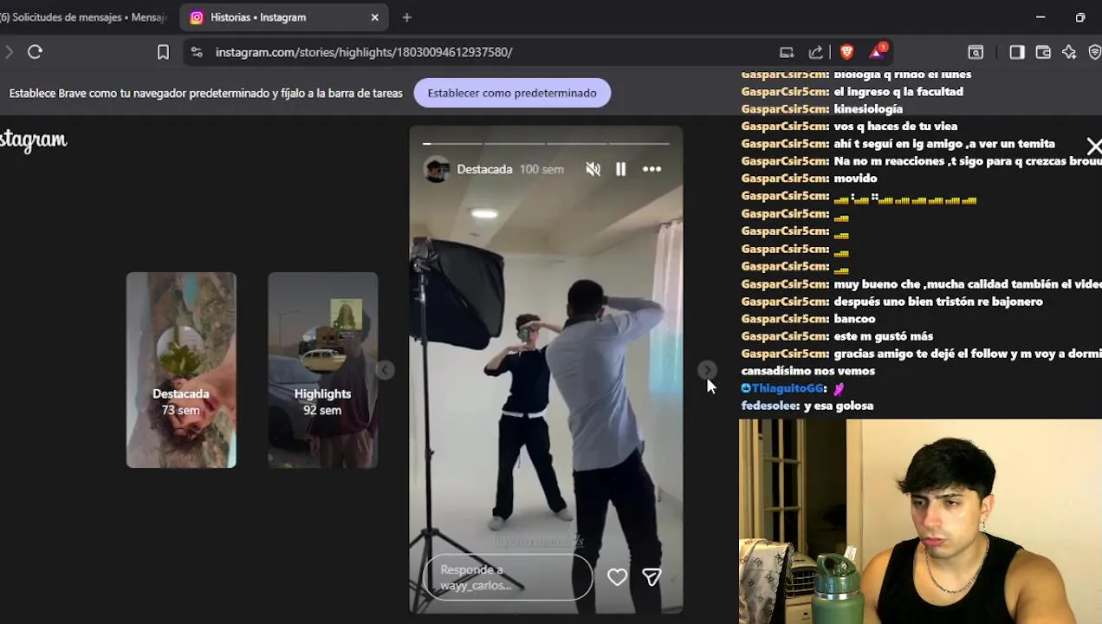Click fedesolee chat message 'y esa golosa'
The height and width of the screenshot is (624, 1102).
point(839,406)
